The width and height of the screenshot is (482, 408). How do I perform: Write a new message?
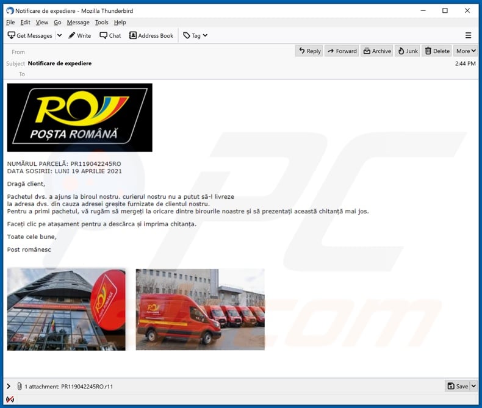click(79, 35)
